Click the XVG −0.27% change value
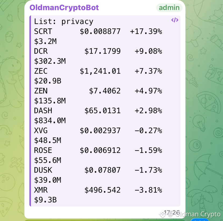The image size is (223, 221). click(x=148, y=131)
